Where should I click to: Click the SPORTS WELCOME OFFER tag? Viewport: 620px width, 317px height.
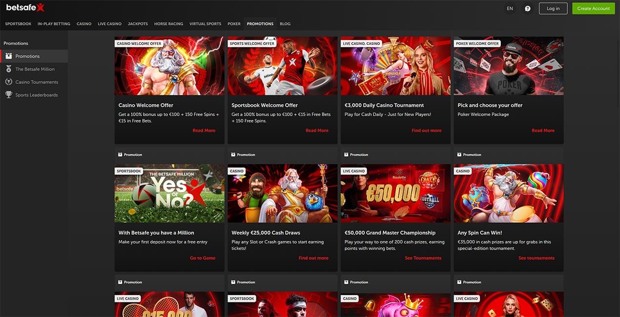click(252, 43)
